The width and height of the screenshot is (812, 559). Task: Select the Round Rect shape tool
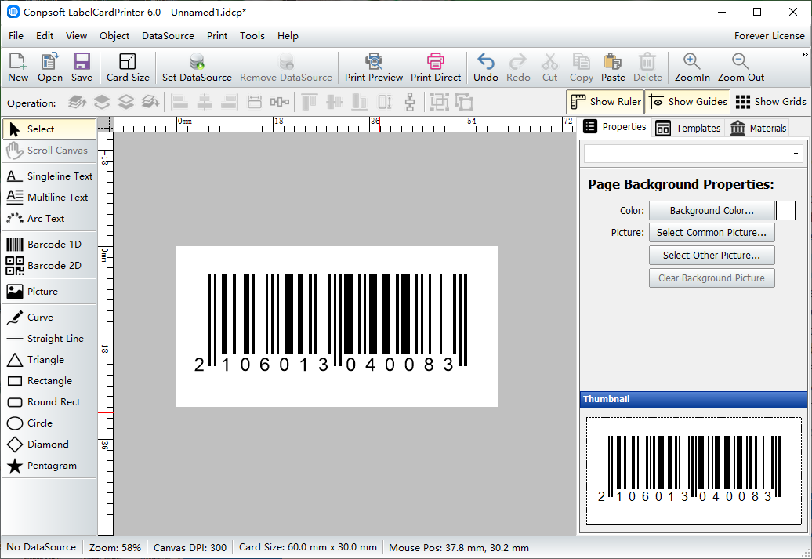(x=49, y=402)
